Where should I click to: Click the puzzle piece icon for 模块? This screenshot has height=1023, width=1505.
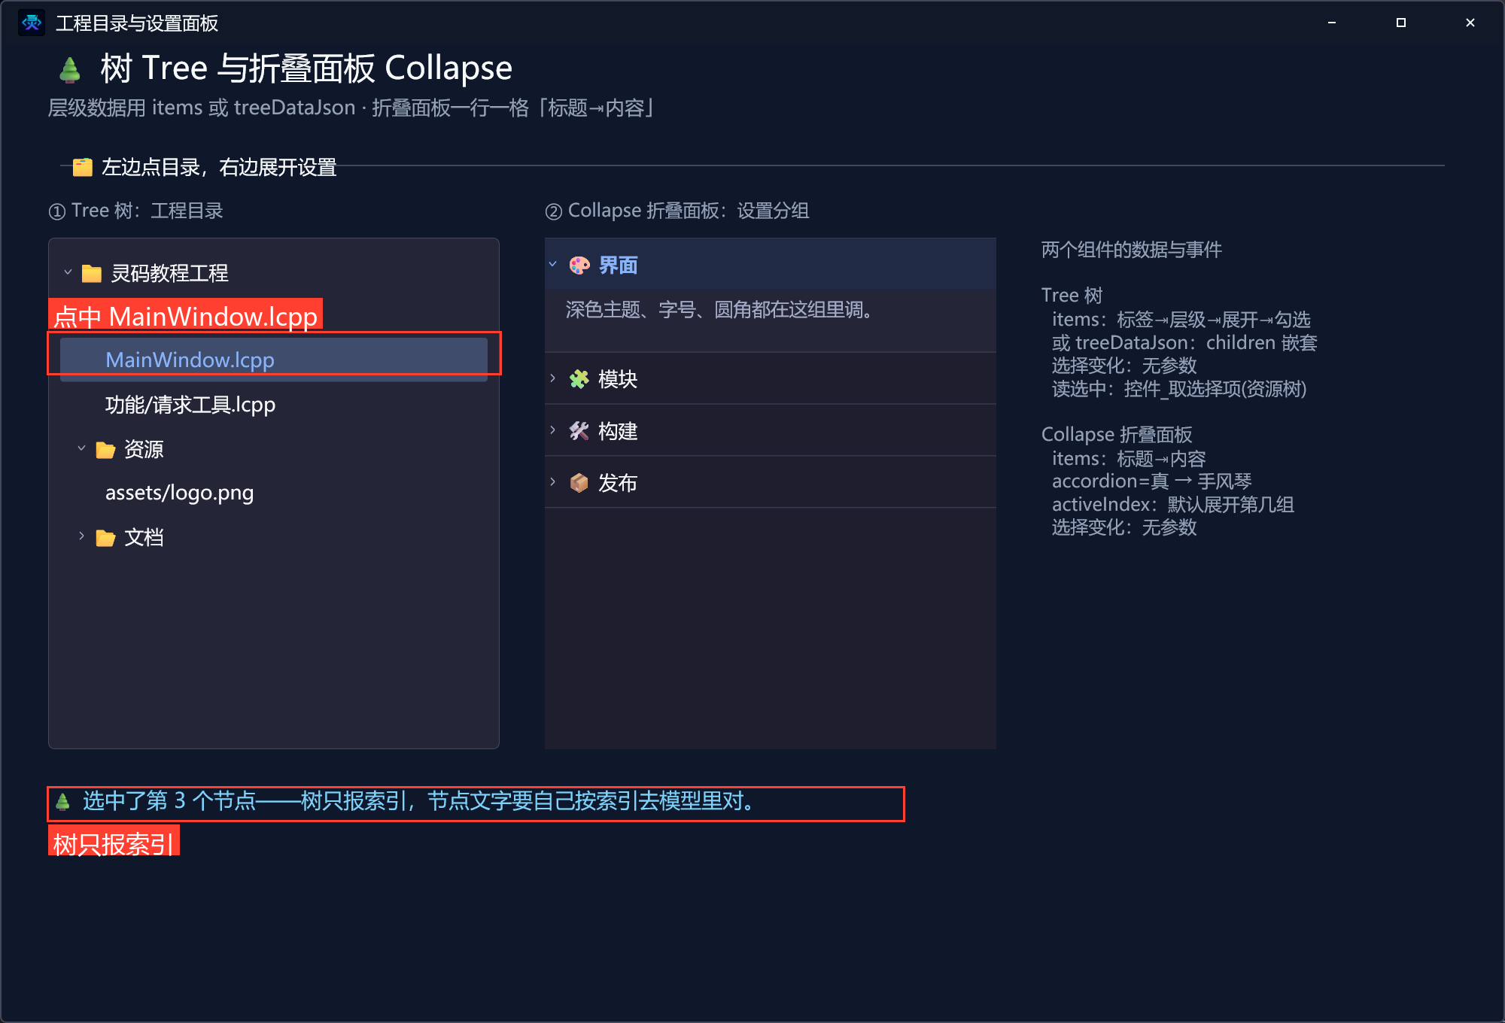[x=579, y=379]
